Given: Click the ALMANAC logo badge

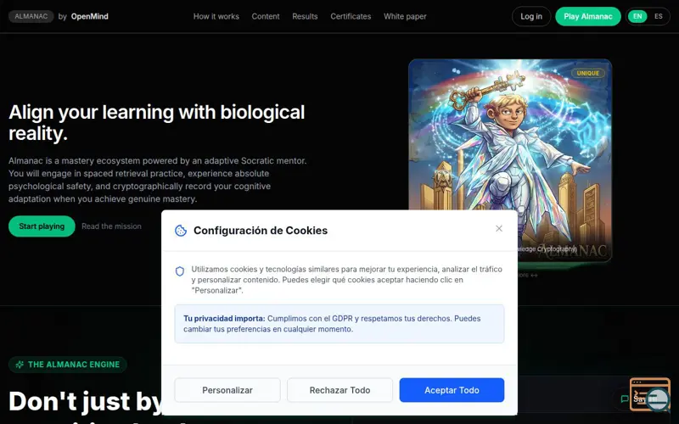Looking at the screenshot, I should click(x=31, y=16).
